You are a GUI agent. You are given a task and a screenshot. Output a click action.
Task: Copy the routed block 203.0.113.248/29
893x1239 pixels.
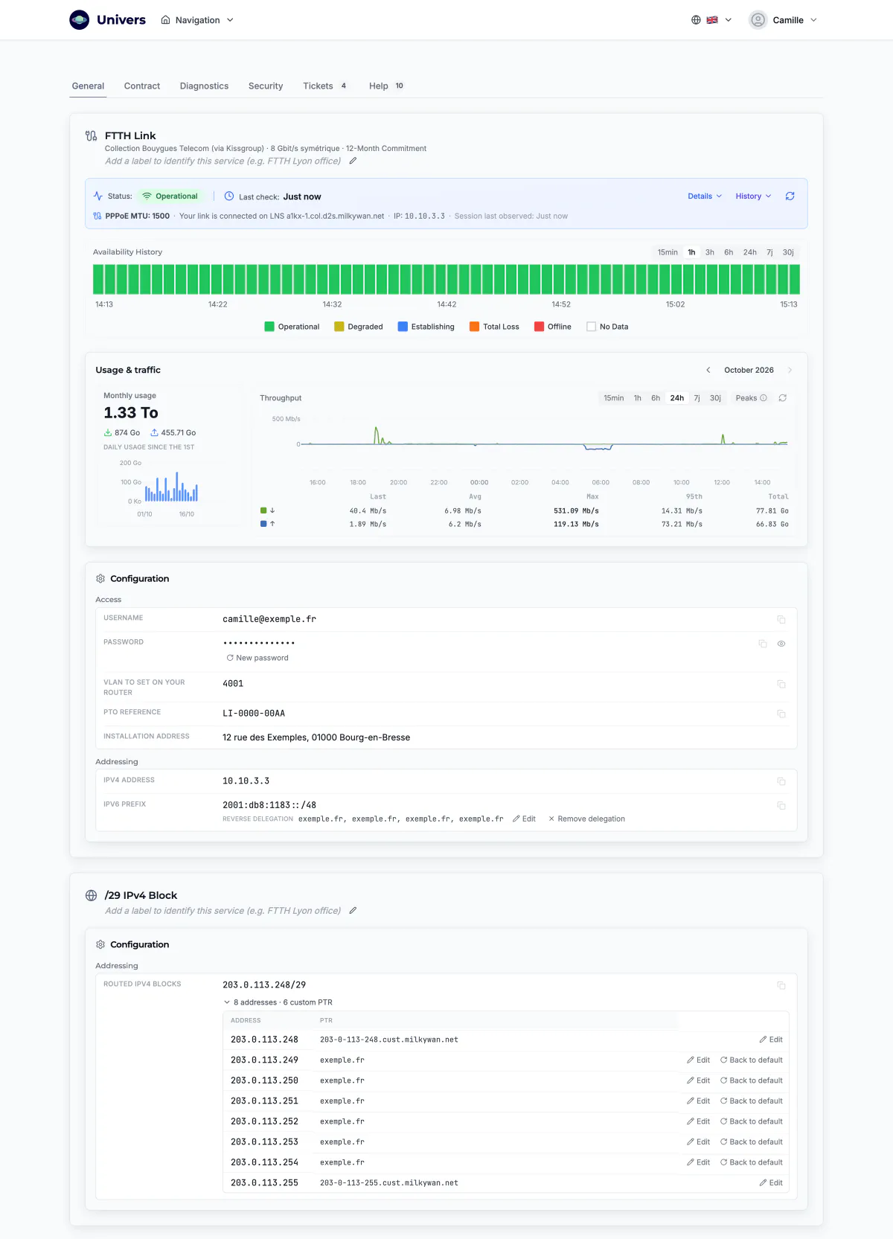[781, 985]
